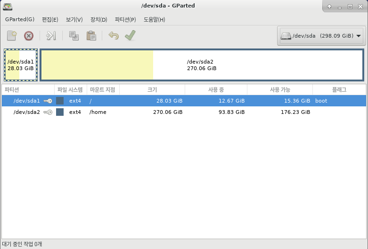368x249 pixels.
Task: Open the GParted(G) menu
Action: tap(20, 19)
